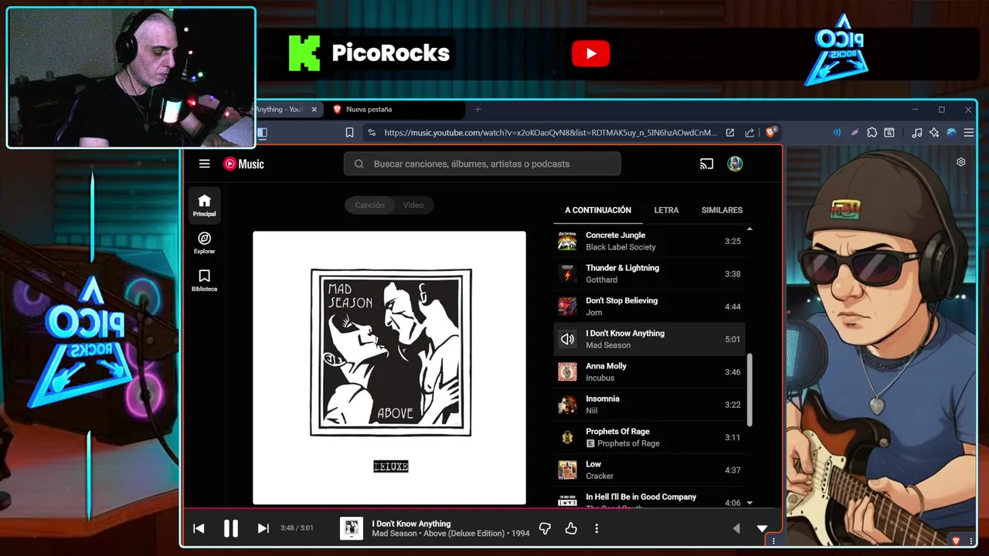Screen dimensions: 989x556
Task: Click the YouTube logo in the banner
Action: (591, 53)
